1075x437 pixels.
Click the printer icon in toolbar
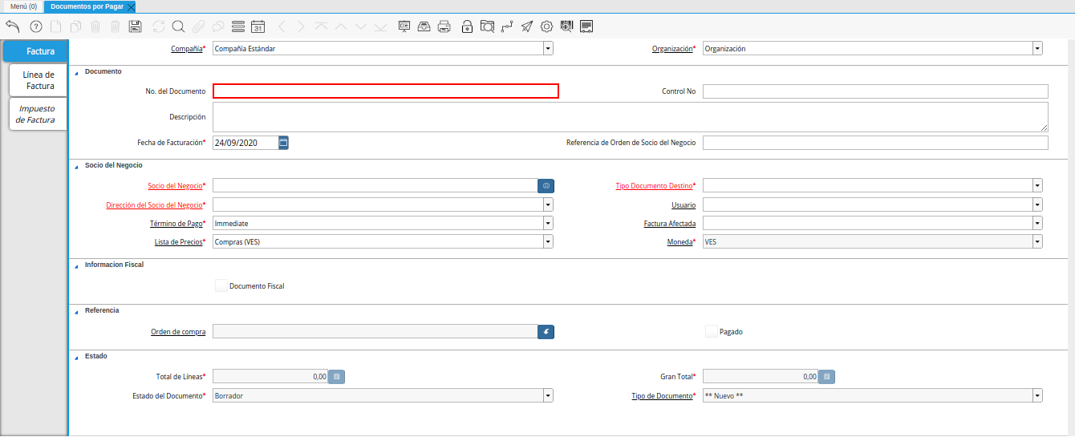click(444, 26)
